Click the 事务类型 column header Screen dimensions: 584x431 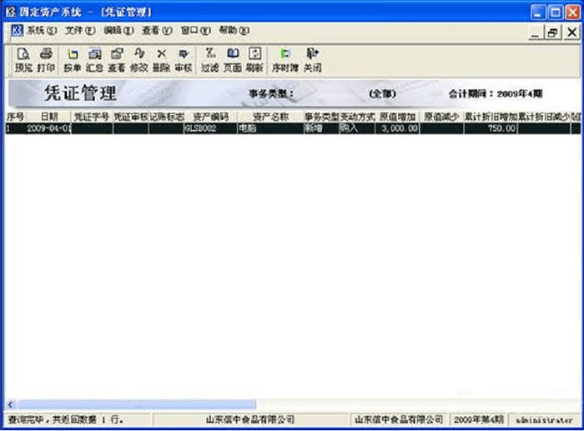[x=321, y=117]
